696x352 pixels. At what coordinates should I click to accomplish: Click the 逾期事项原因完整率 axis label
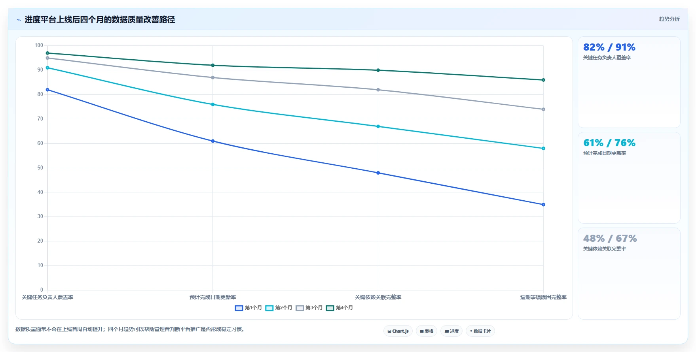tap(543, 297)
